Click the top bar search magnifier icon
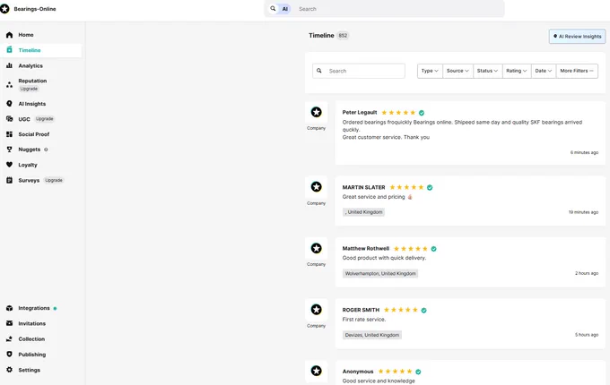610x385 pixels. coord(273,9)
